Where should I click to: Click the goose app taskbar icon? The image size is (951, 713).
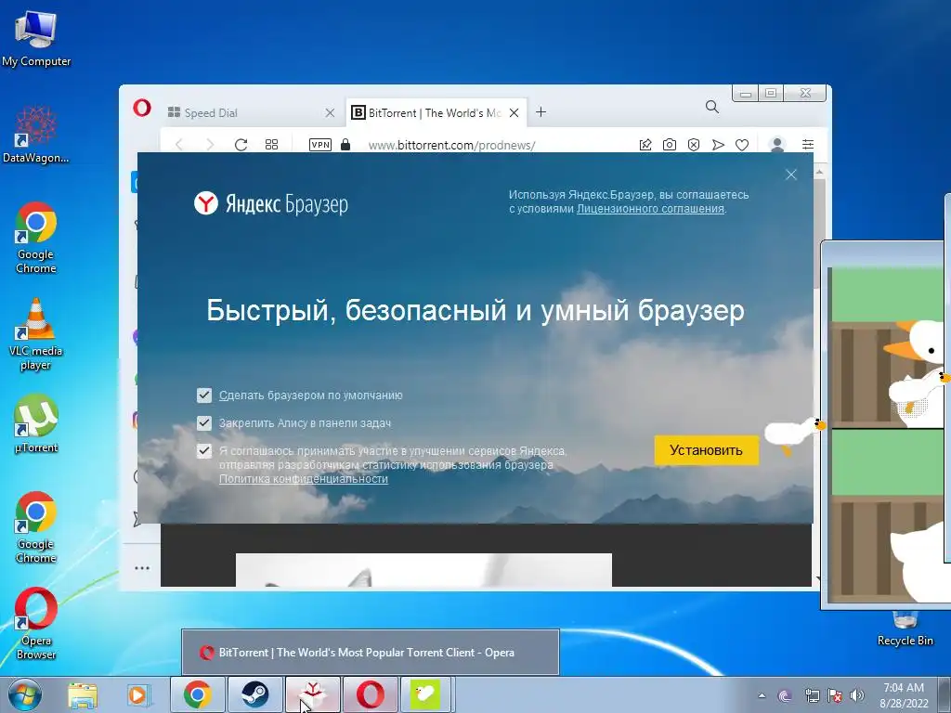click(x=427, y=694)
